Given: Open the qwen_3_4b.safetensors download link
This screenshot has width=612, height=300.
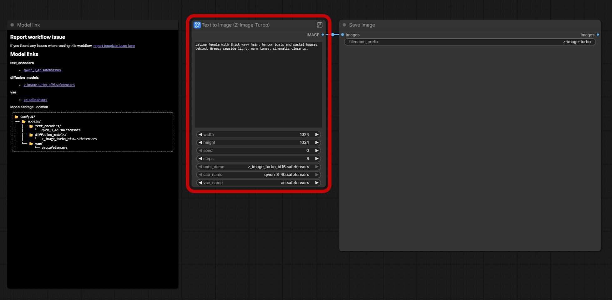Looking at the screenshot, I should (x=42, y=70).
